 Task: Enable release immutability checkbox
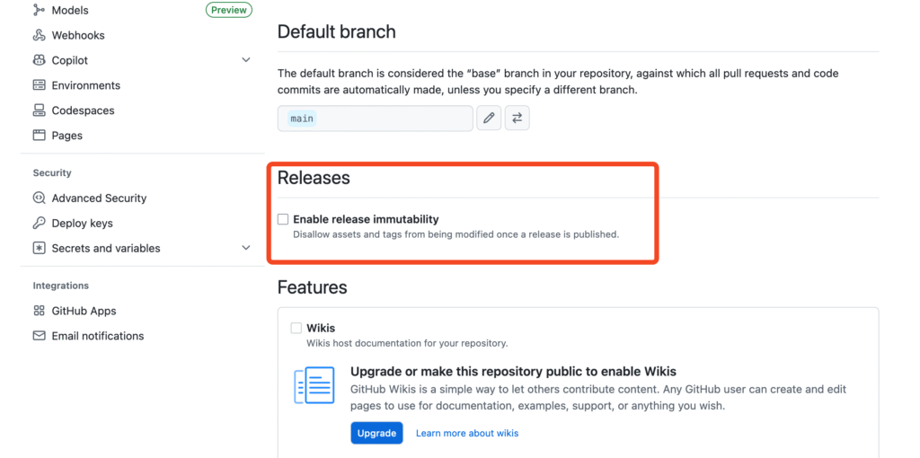point(283,219)
